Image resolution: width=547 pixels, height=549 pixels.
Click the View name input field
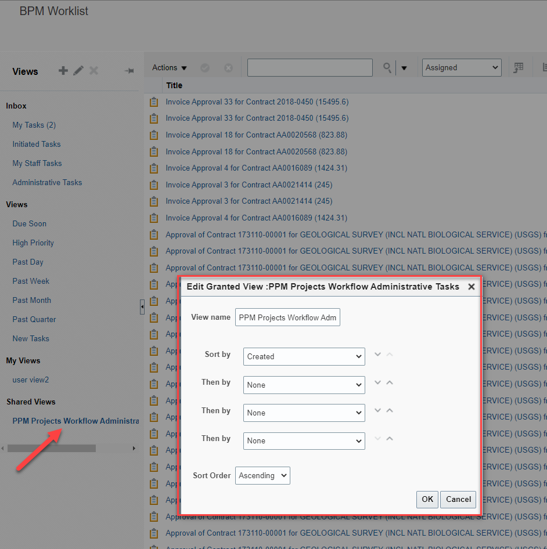(x=287, y=317)
